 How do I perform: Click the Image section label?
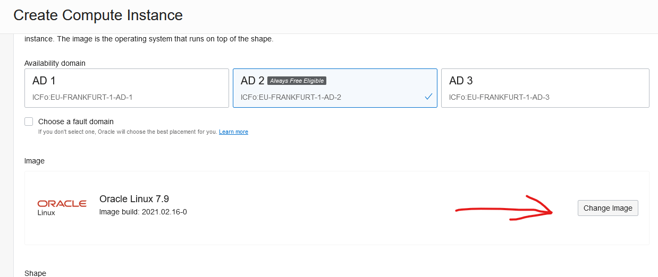(x=35, y=161)
